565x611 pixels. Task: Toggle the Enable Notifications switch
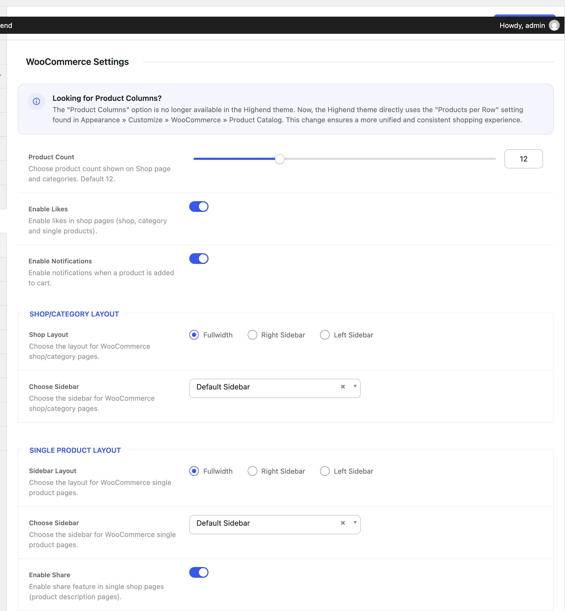tap(199, 259)
